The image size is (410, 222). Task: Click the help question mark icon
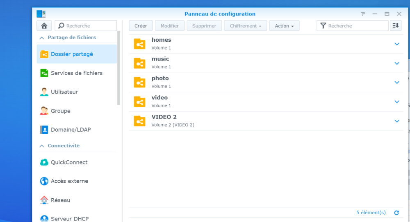363,14
